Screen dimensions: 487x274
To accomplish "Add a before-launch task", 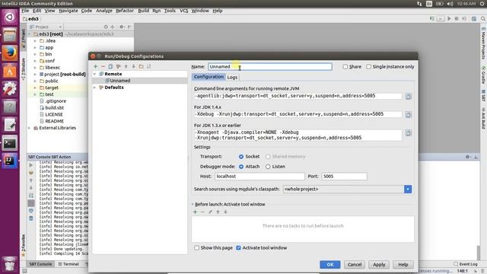I will pos(195,212).
